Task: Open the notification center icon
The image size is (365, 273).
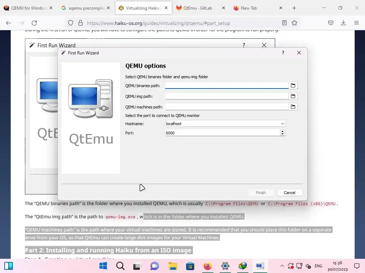Action: tap(356, 266)
